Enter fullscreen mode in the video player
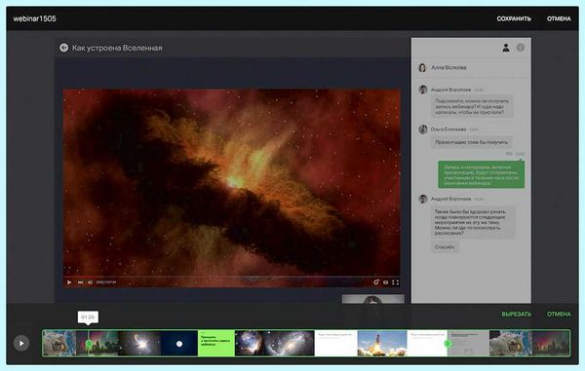Image resolution: width=585 pixels, height=371 pixels. coord(396,282)
